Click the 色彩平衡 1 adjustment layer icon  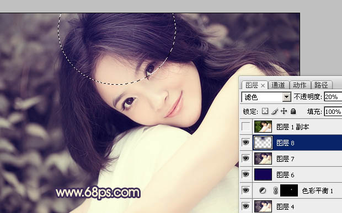tap(263, 190)
